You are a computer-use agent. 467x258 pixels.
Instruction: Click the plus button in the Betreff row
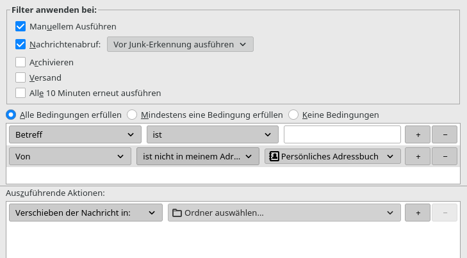418,134
